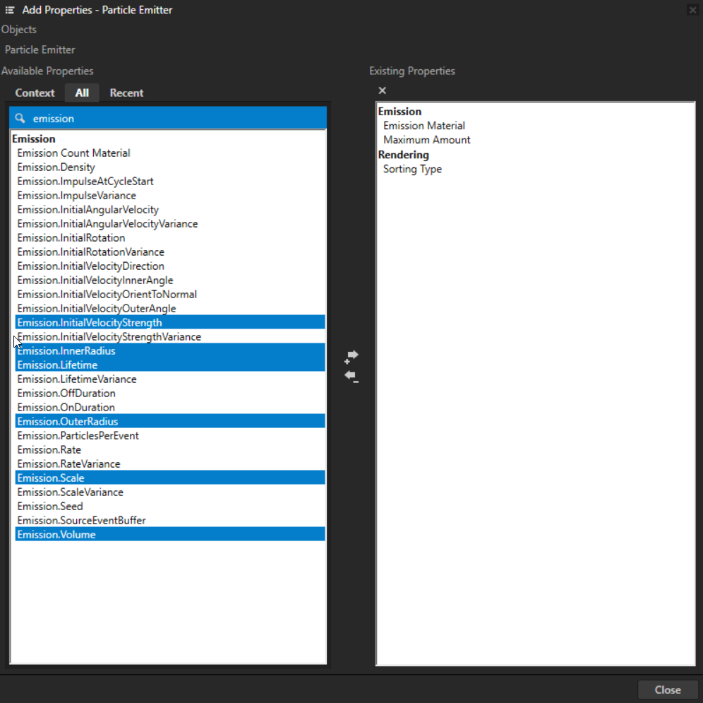Select the All tab
703x703 pixels.
pyautogui.click(x=82, y=93)
